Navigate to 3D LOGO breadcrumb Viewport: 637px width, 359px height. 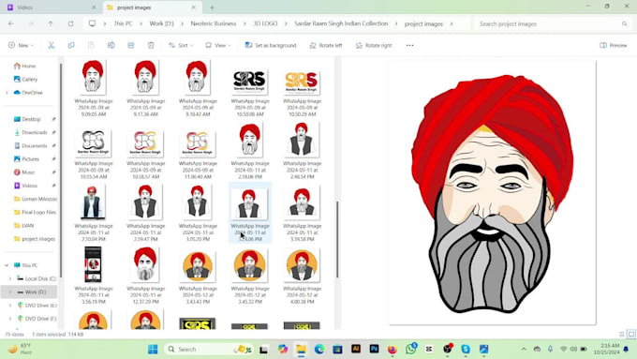point(265,24)
